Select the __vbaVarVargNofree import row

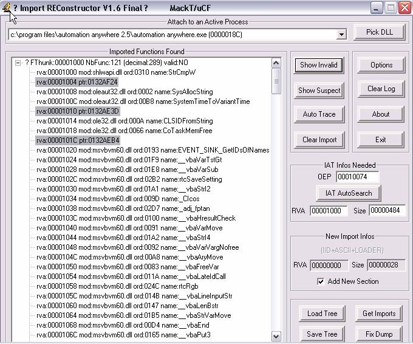tap(137, 247)
